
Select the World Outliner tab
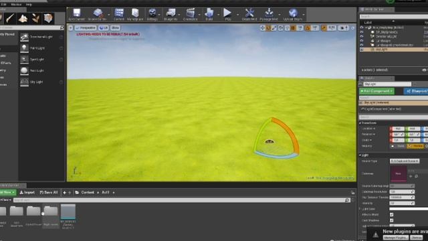point(376,9)
